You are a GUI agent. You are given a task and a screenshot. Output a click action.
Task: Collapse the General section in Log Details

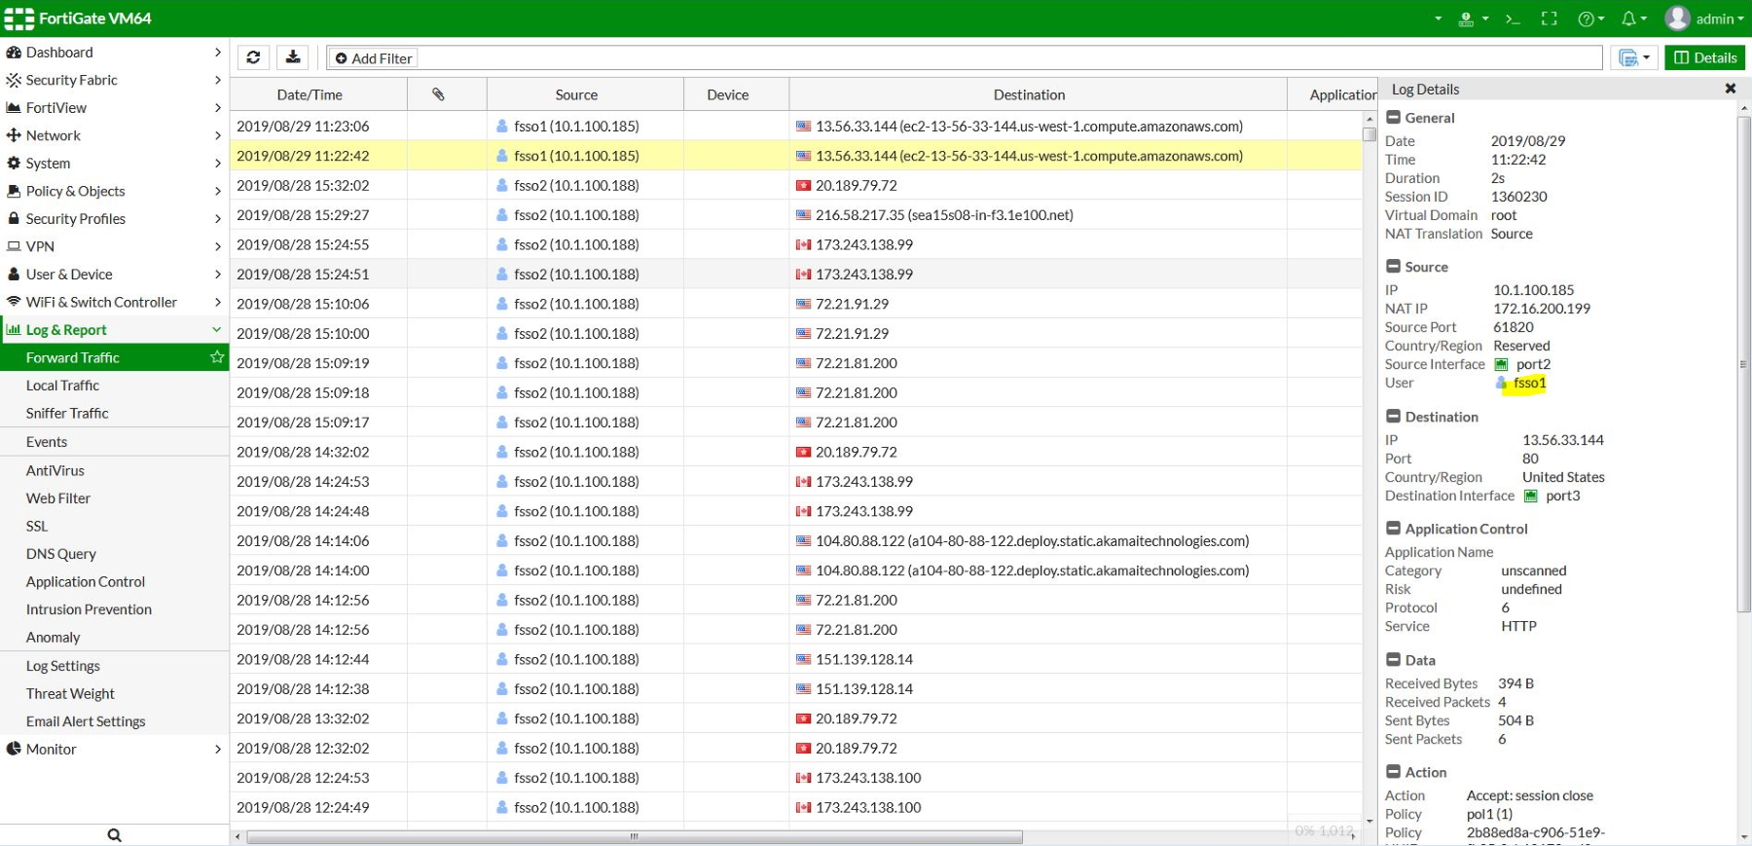pyautogui.click(x=1394, y=118)
